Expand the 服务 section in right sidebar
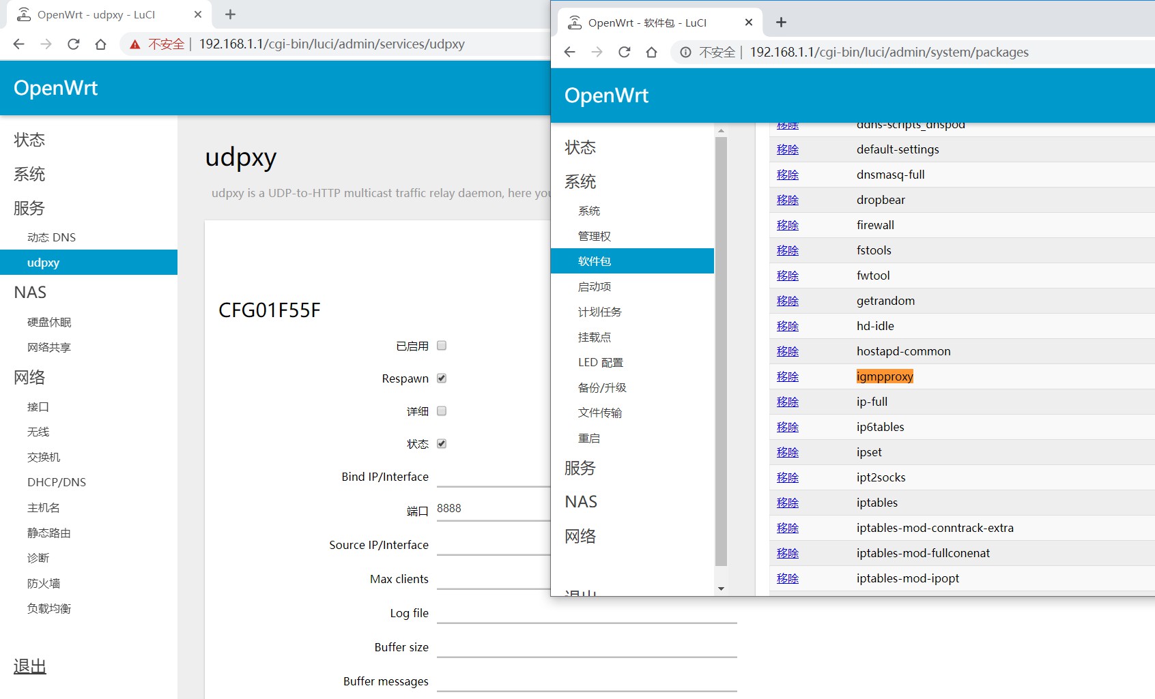The image size is (1155, 699). [580, 468]
